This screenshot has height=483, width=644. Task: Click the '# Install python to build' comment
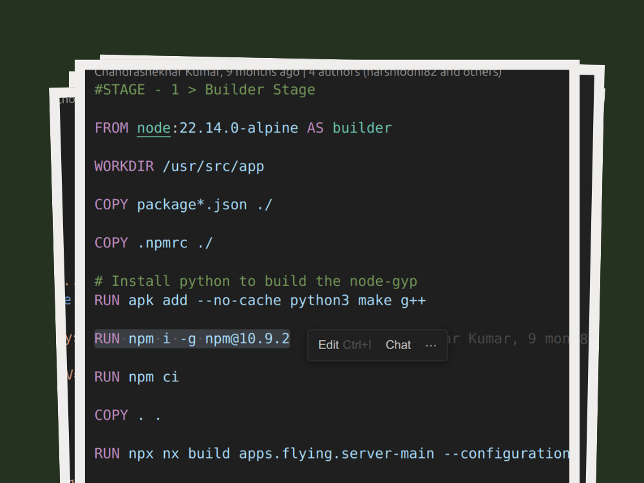click(256, 281)
